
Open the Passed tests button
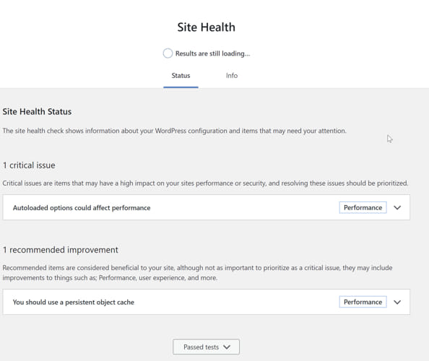(x=206, y=347)
